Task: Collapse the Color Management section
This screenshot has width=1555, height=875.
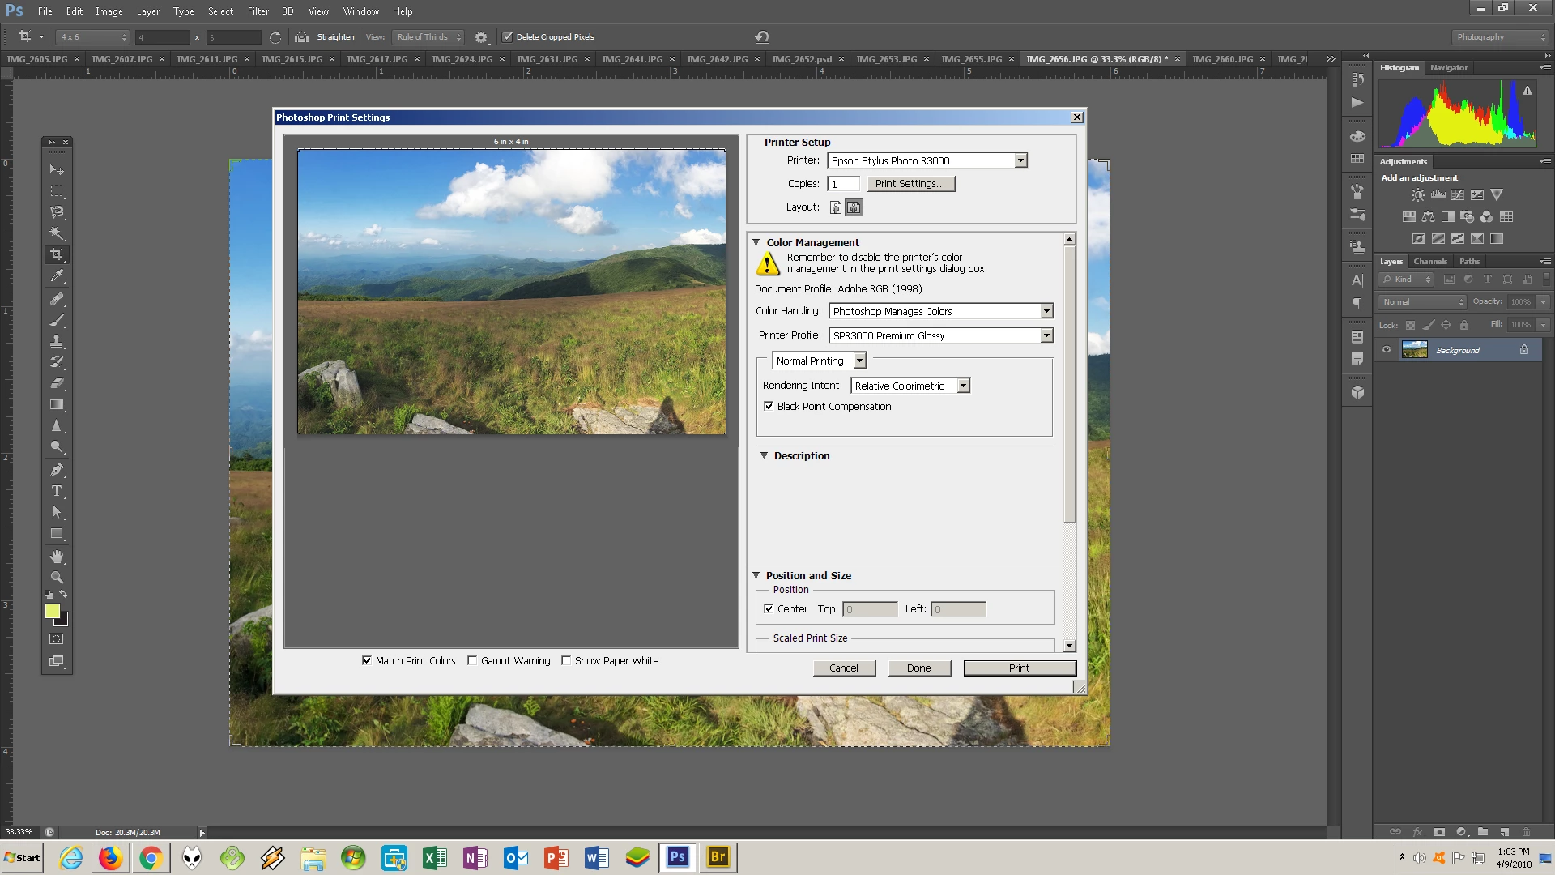Action: click(756, 242)
